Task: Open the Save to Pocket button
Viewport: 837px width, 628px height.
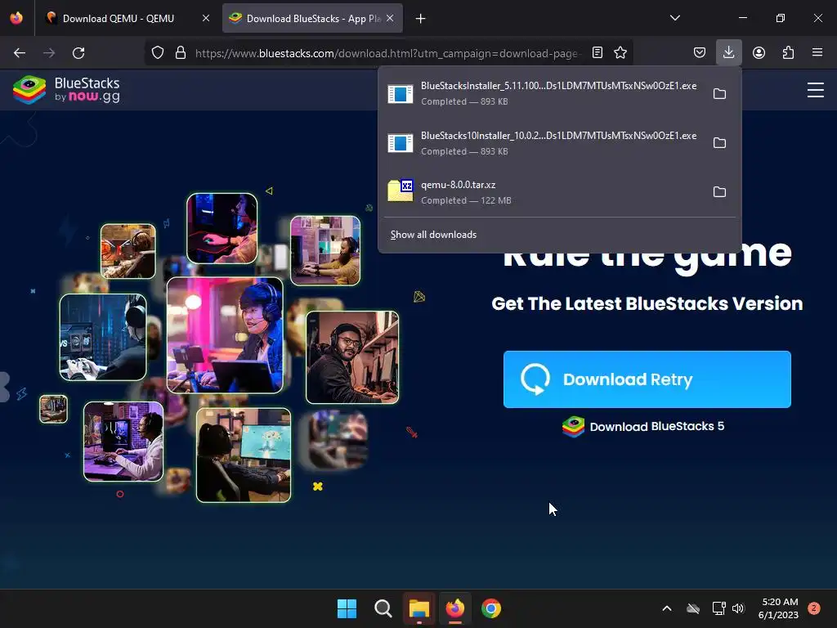Action: [x=700, y=53]
